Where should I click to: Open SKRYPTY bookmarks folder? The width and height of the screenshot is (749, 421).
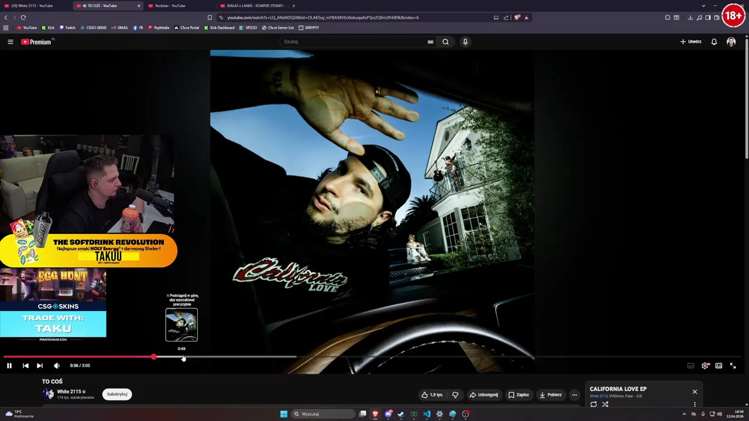click(x=309, y=27)
